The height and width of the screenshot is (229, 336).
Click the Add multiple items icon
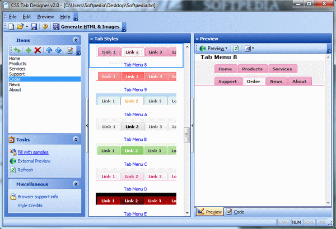tap(17, 50)
